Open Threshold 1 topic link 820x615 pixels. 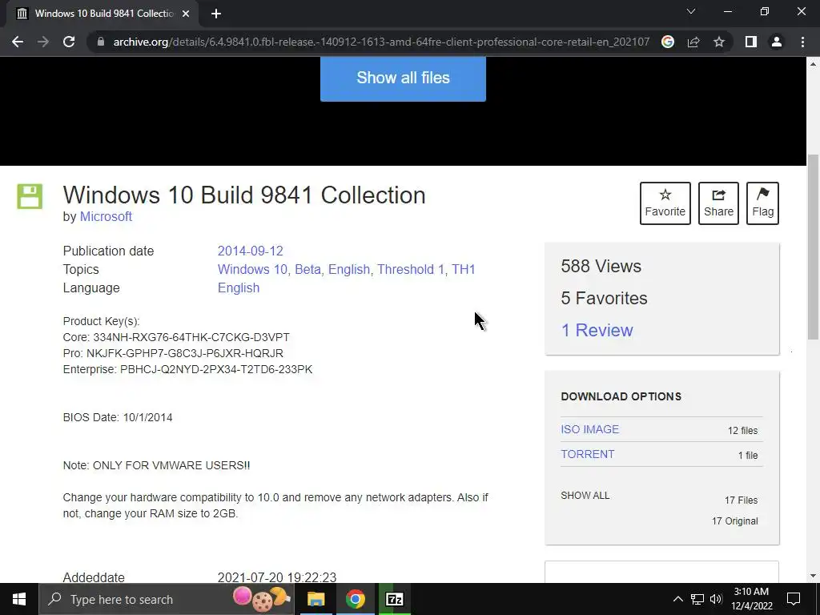pos(411,269)
